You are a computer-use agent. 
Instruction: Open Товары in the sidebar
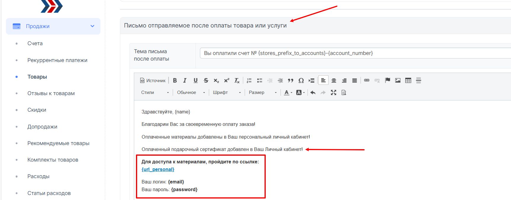pyautogui.click(x=37, y=77)
